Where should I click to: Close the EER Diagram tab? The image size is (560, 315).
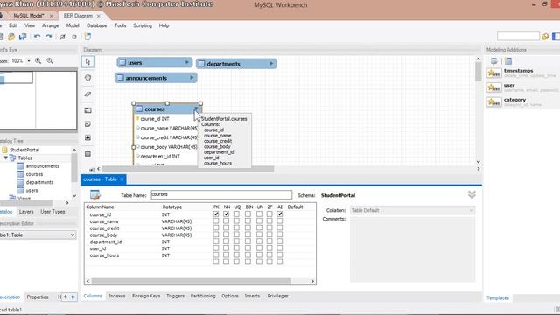pyautogui.click(x=99, y=16)
